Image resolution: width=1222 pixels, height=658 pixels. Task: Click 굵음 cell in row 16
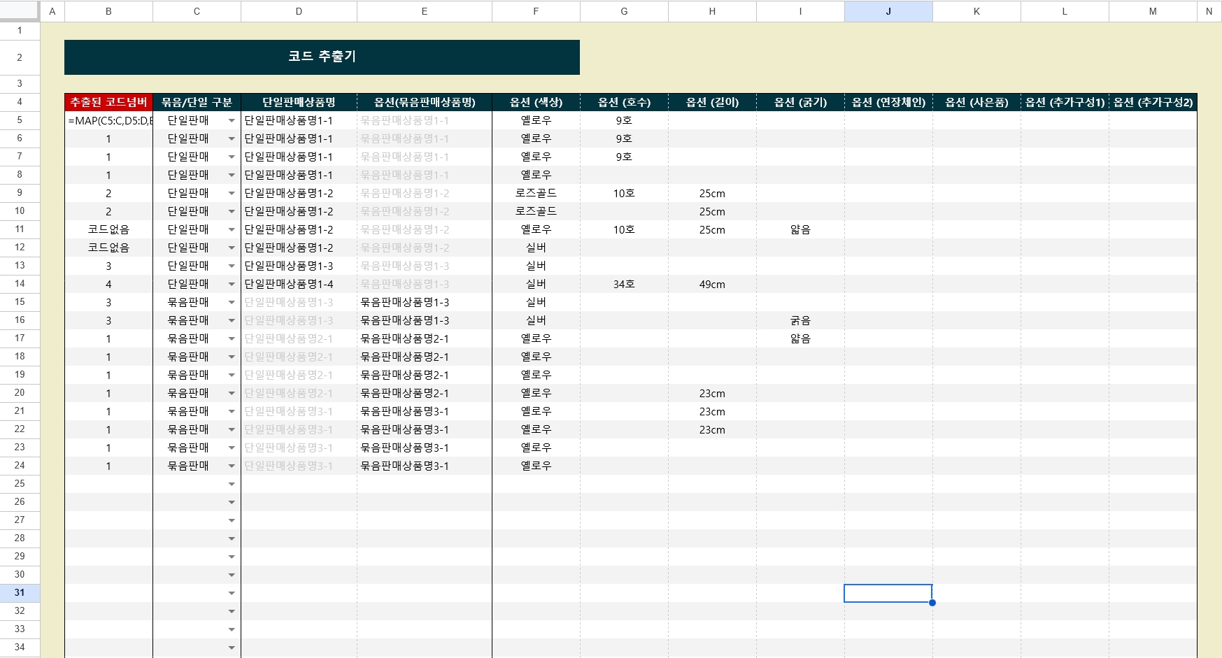click(x=800, y=320)
